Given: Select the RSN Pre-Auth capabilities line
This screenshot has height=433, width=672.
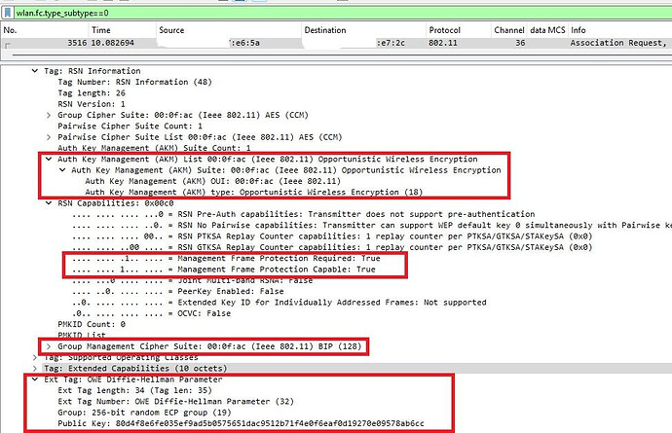Looking at the screenshot, I should (x=304, y=214).
